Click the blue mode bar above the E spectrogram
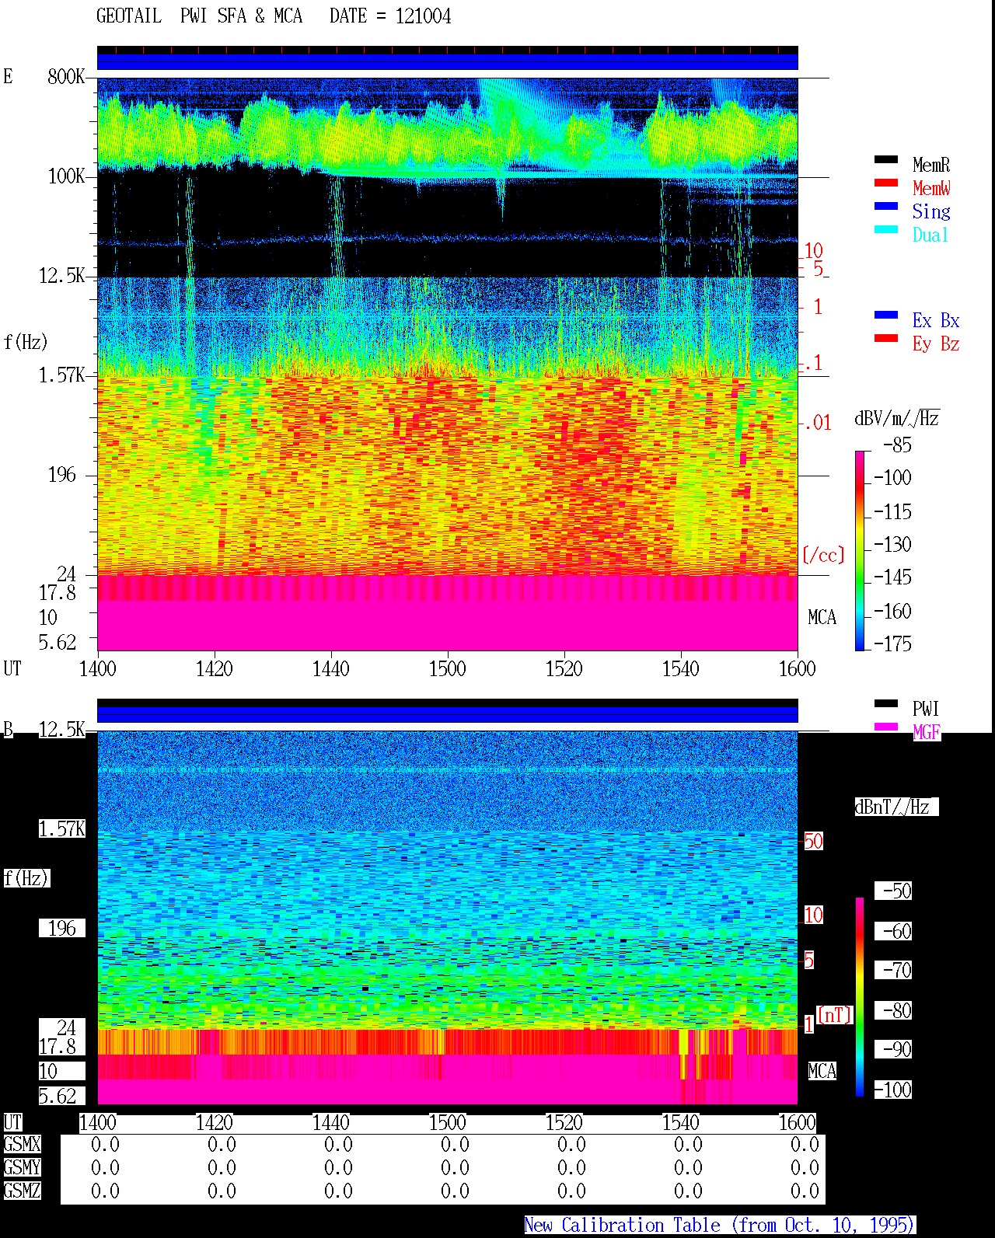Viewport: 995px width, 1238px height. (x=448, y=61)
